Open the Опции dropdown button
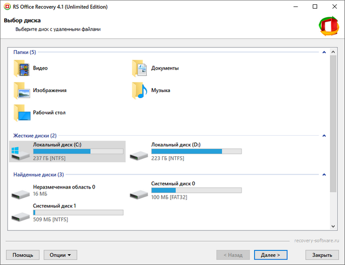The height and width of the screenshot is (265, 345). 60,255
